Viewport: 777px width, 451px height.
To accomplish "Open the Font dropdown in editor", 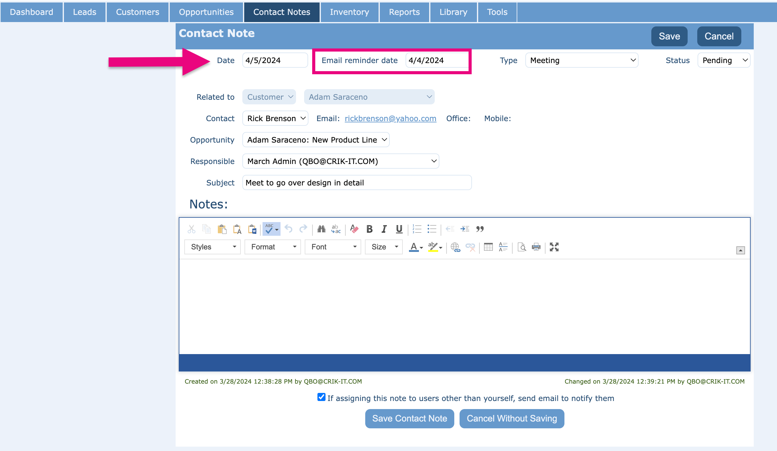I will tap(333, 247).
